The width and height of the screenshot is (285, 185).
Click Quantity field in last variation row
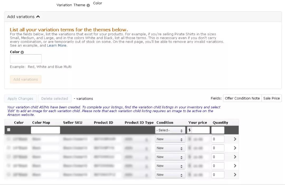click(x=218, y=175)
